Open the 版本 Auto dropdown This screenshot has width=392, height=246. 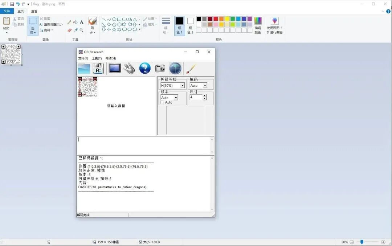176,98
